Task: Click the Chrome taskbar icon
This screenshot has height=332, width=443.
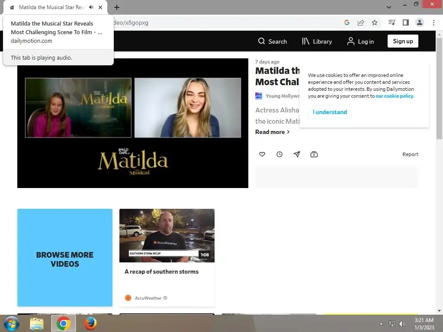Action: 64,323
